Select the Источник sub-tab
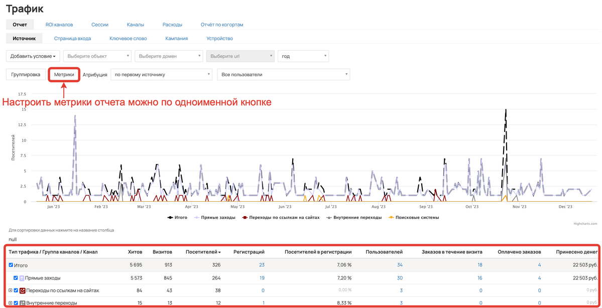 point(24,38)
